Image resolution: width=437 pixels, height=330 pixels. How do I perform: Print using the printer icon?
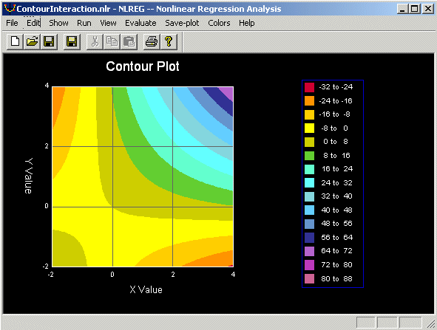[x=152, y=42]
